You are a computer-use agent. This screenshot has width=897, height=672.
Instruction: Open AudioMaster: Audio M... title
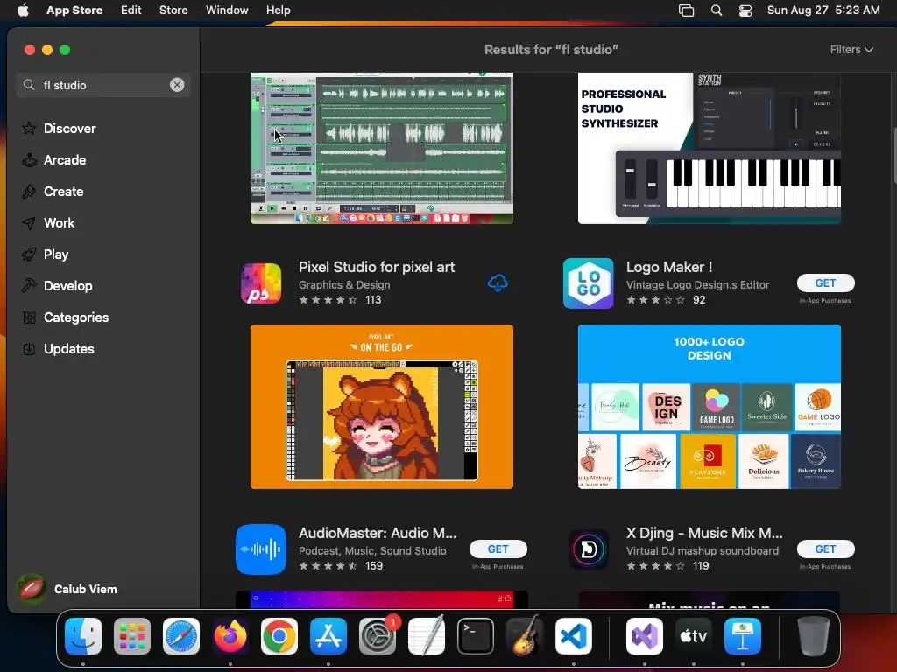pyautogui.click(x=378, y=533)
